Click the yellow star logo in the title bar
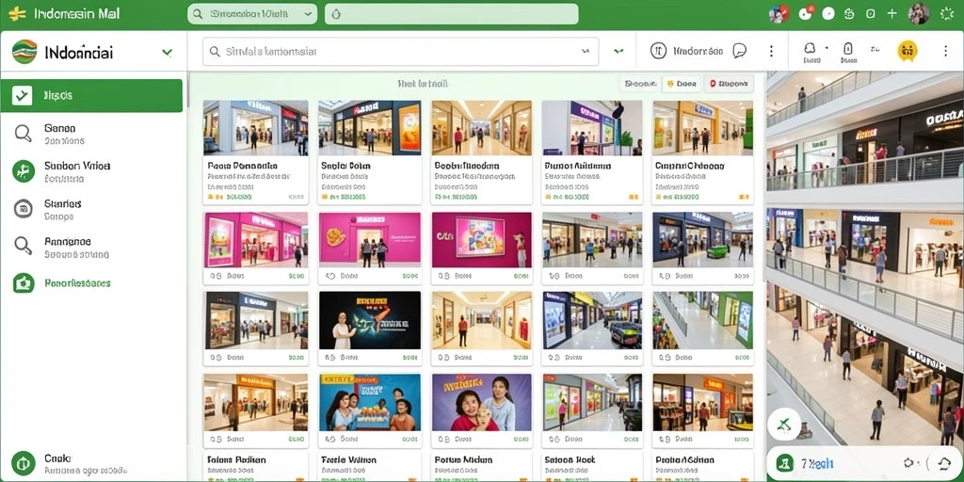Viewport: 964px width, 482px height. pos(17,13)
